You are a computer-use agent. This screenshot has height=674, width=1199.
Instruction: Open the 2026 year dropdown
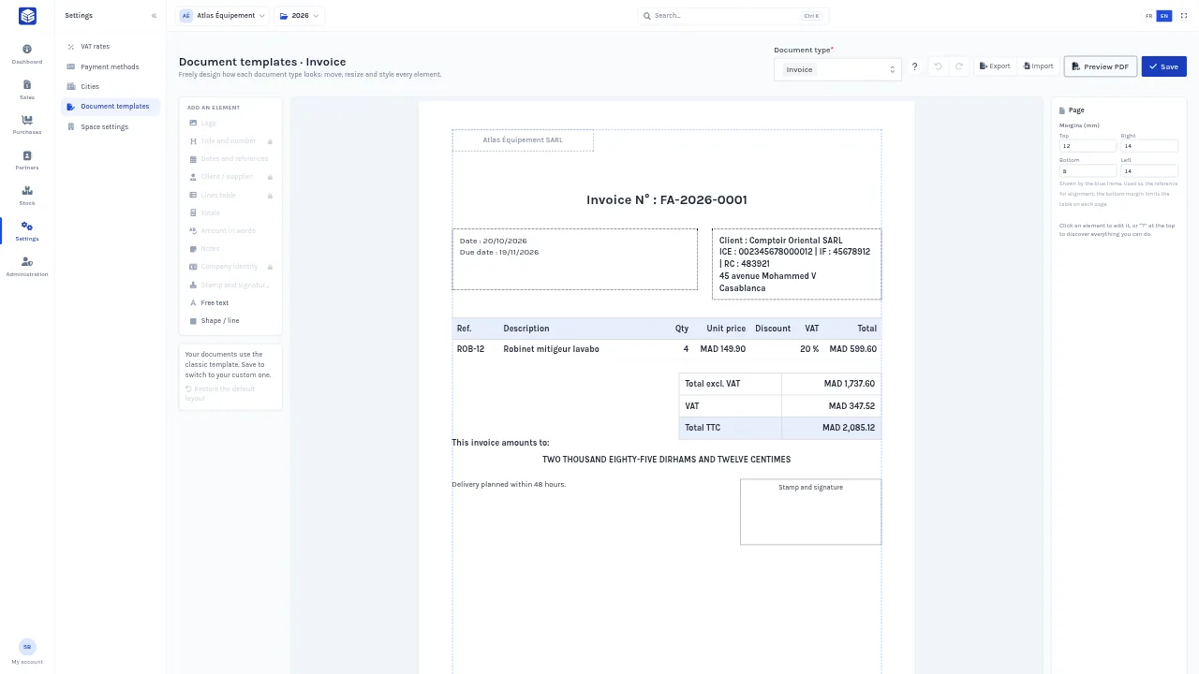299,16
